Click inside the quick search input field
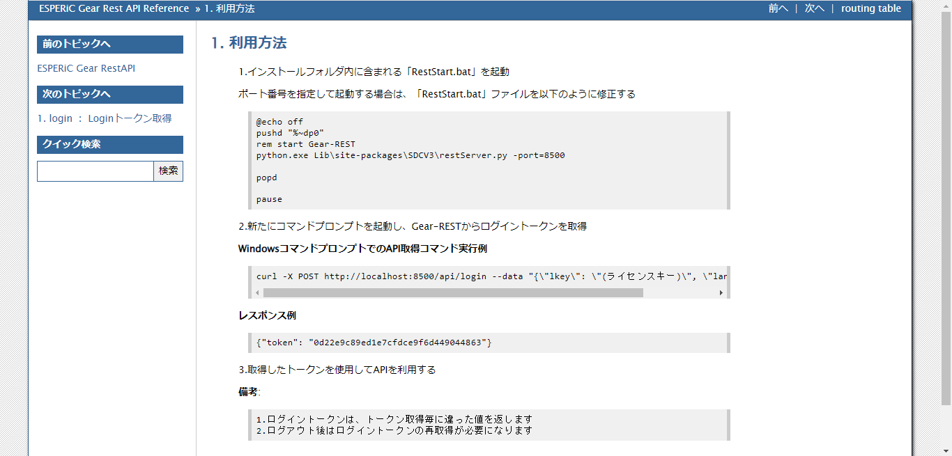 [x=95, y=171]
